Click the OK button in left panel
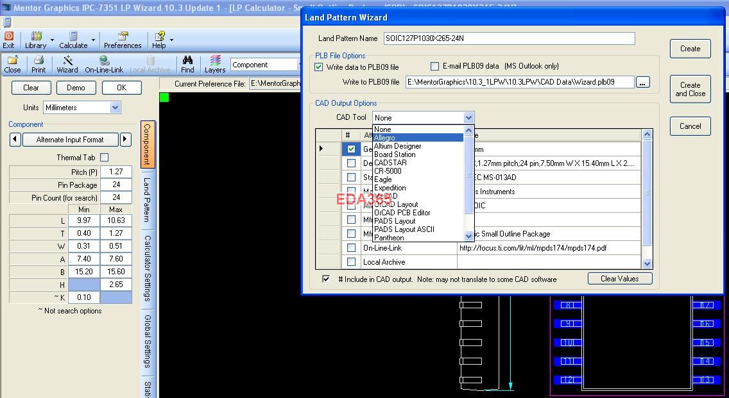The image size is (729, 398). tap(121, 88)
